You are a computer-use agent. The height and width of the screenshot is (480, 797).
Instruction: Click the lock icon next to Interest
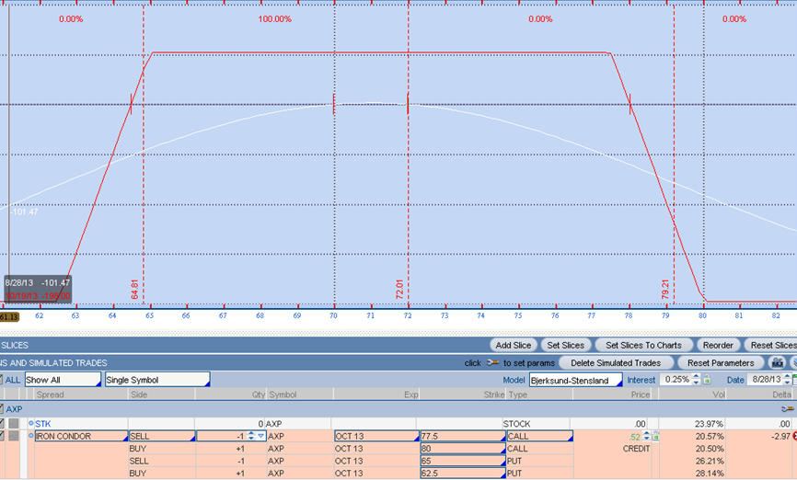(x=707, y=380)
